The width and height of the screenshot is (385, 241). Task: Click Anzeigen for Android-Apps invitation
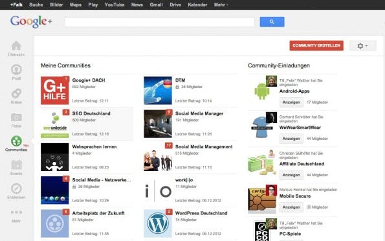pos(291,102)
